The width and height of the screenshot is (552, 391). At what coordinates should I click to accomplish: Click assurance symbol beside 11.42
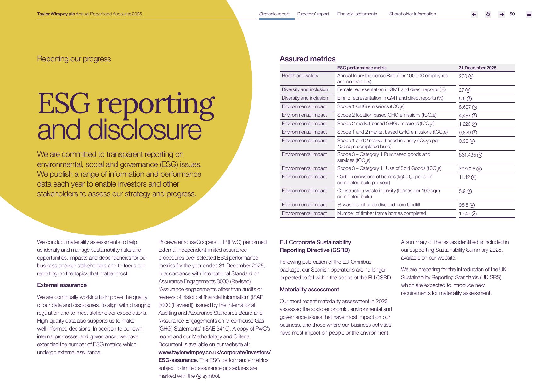coord(474,177)
